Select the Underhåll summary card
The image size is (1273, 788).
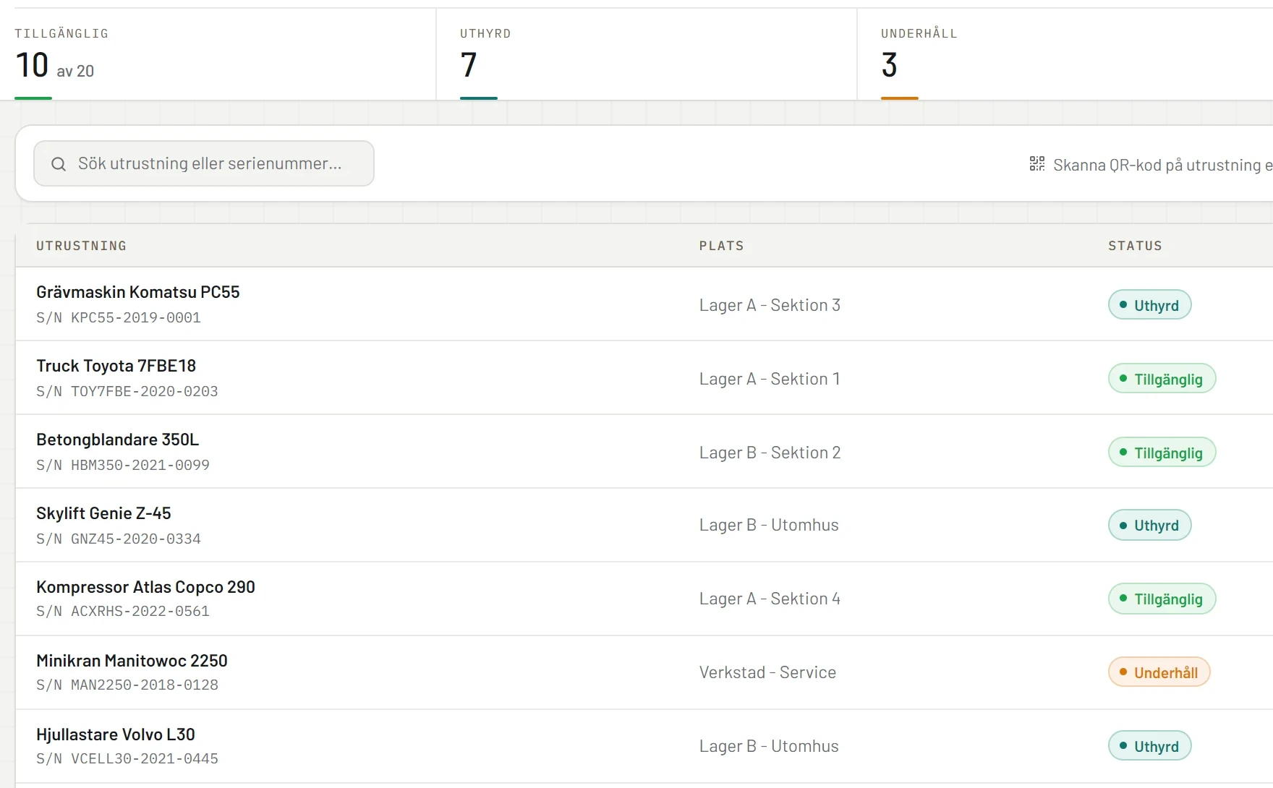[x=1065, y=54]
